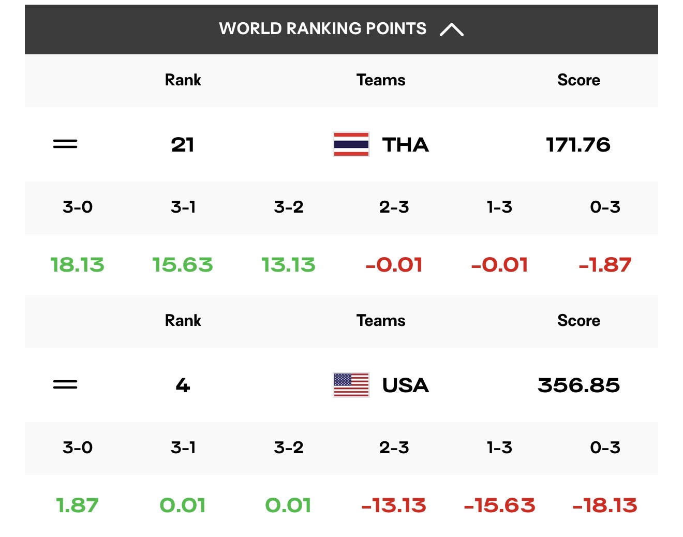Click the first Rank column header
The height and width of the screenshot is (537, 683).
183,80
